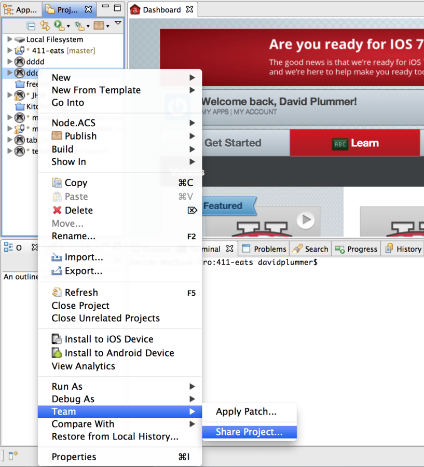Open dropdown arrow beside the Debug icon

(88, 26)
